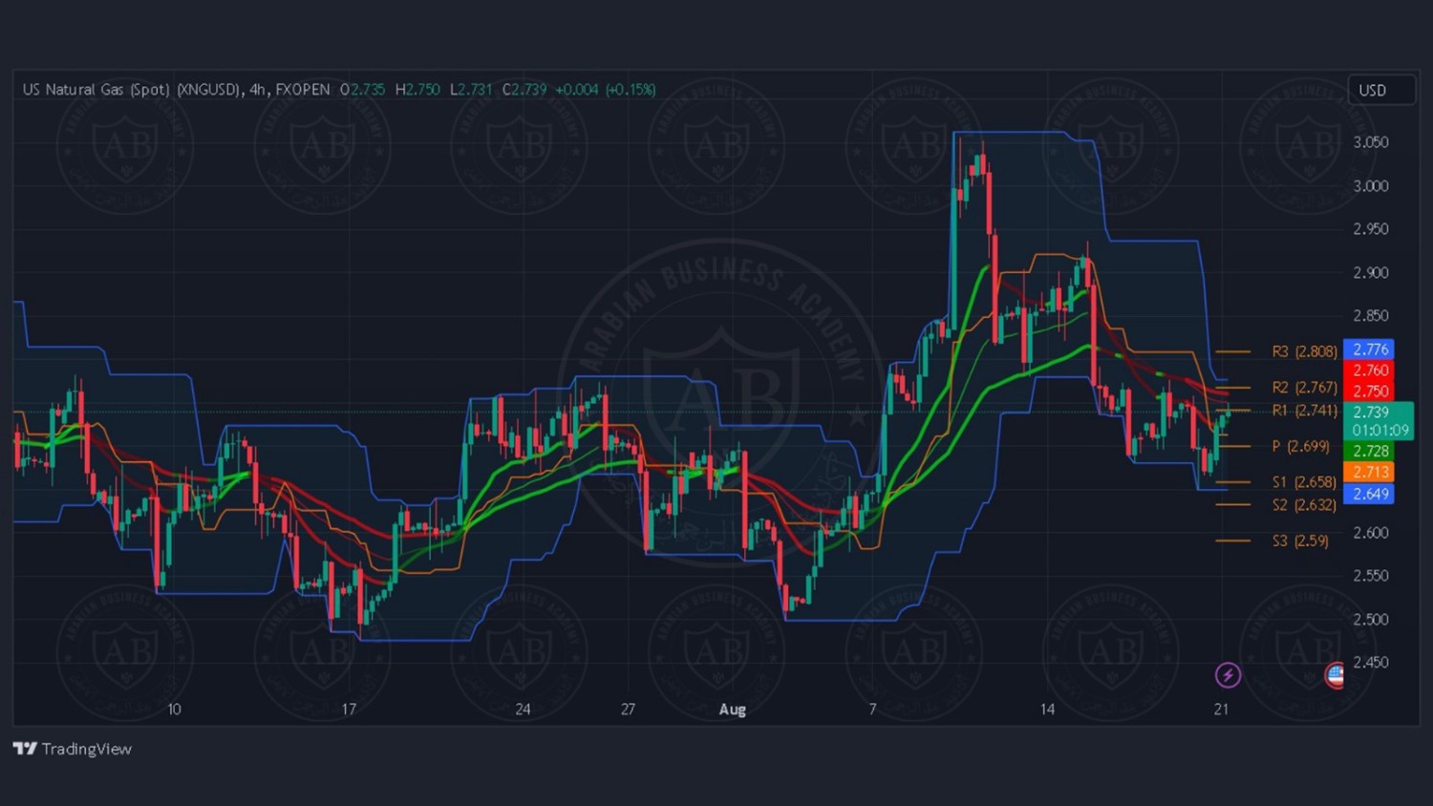Click the 2.900 price axis tick
Image resolution: width=1433 pixels, height=806 pixels.
[1371, 273]
